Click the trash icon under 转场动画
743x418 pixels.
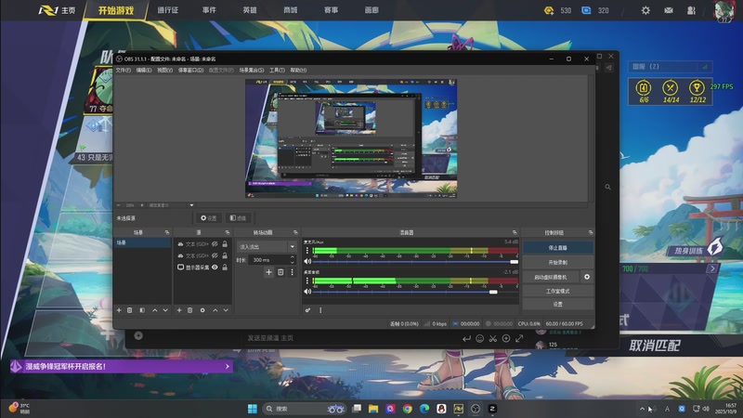pyautogui.click(x=280, y=272)
